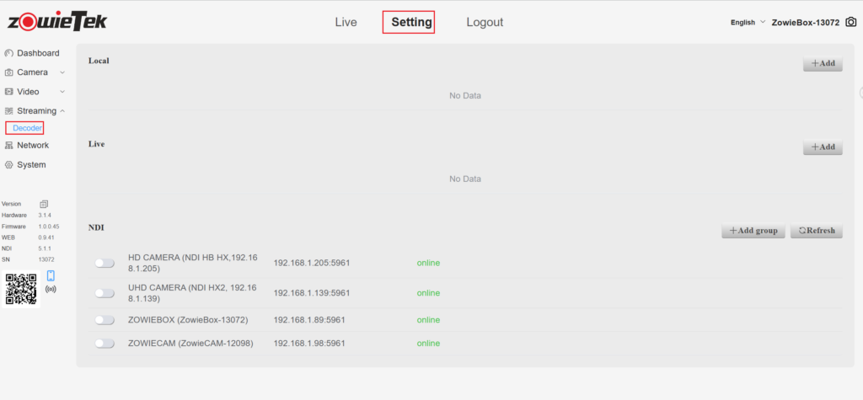Click the copy icon beside Version

tap(44, 204)
